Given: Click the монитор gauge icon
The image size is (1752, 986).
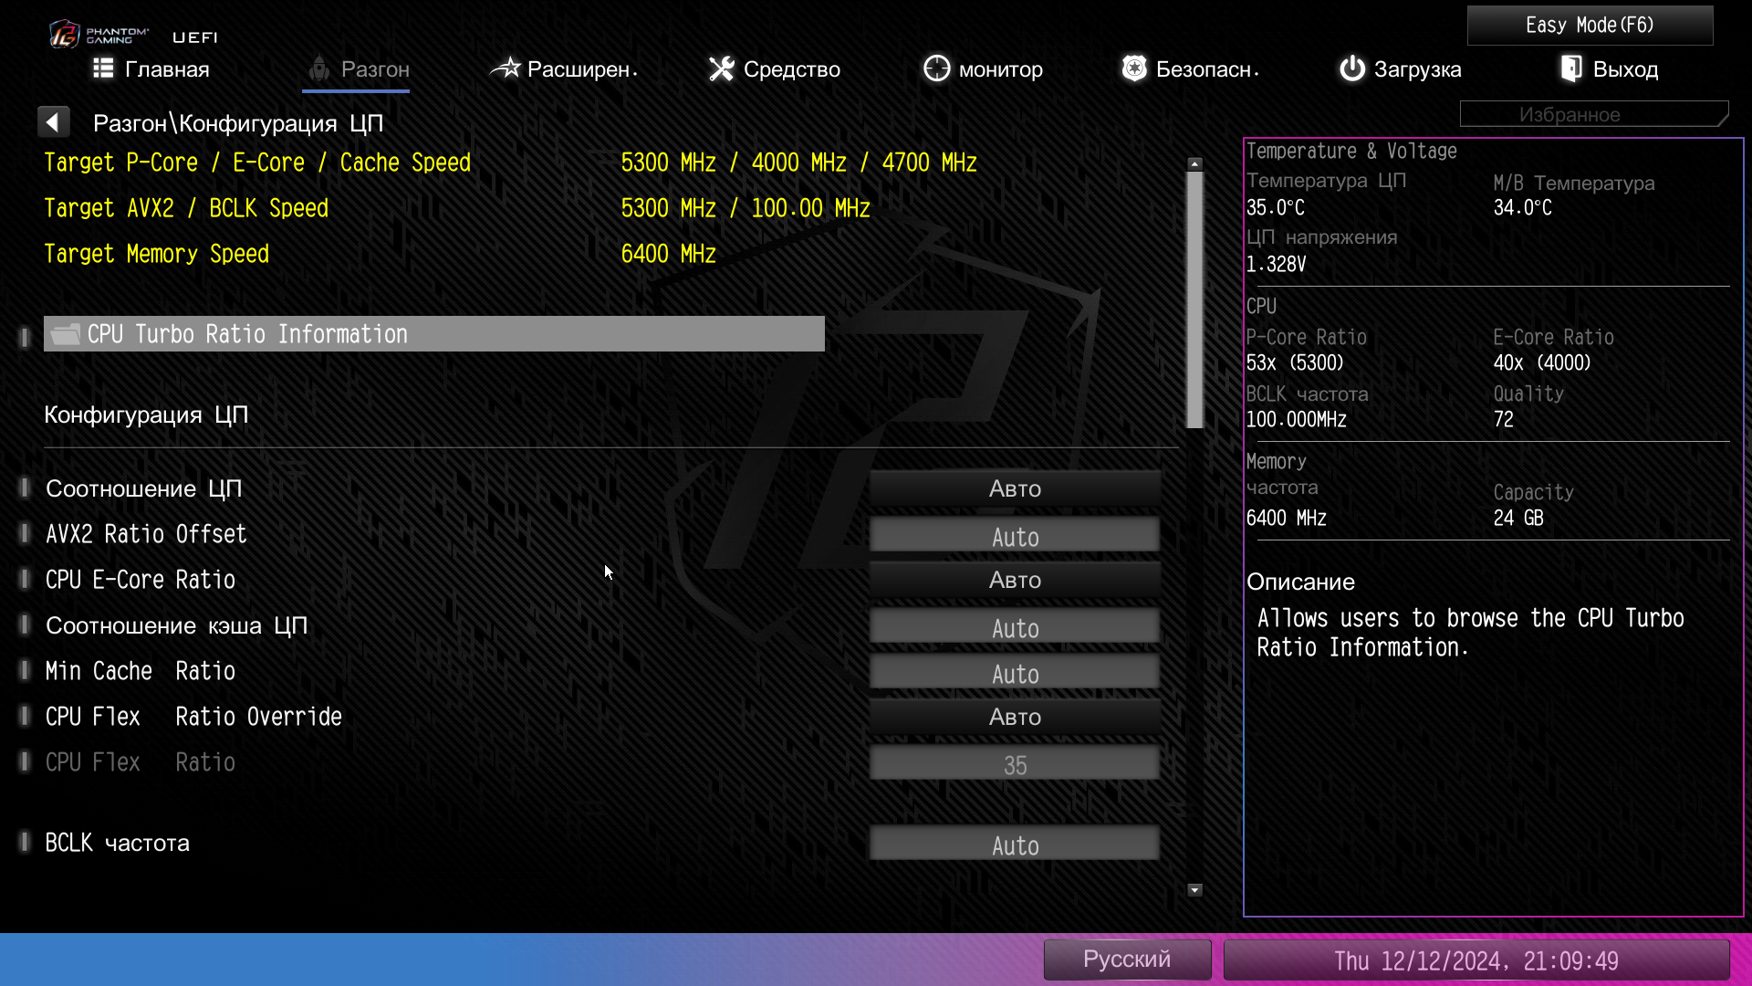Looking at the screenshot, I should click(x=936, y=68).
